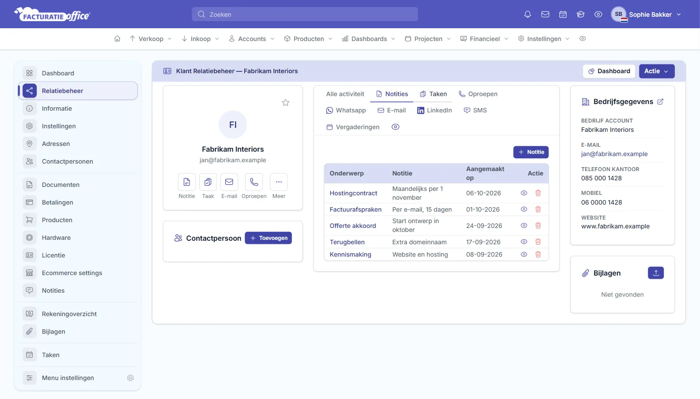Open the calendar icon in header
The image size is (700, 399).
point(563,15)
